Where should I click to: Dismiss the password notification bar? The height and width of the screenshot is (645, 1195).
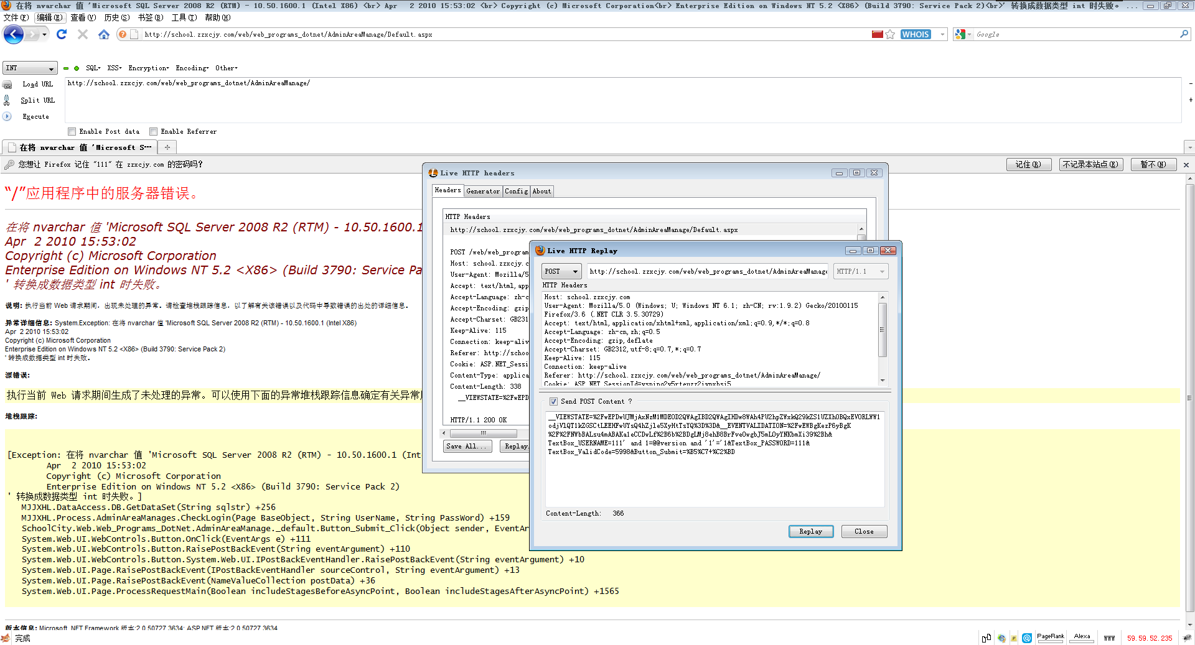point(1186,165)
